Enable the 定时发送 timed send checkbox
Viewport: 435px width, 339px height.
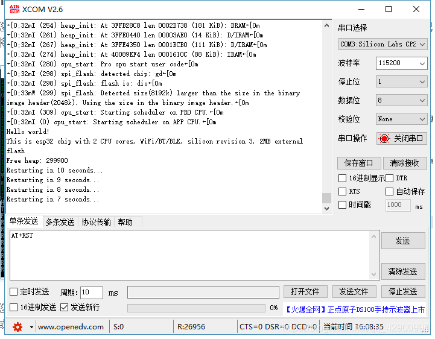[x=14, y=292]
